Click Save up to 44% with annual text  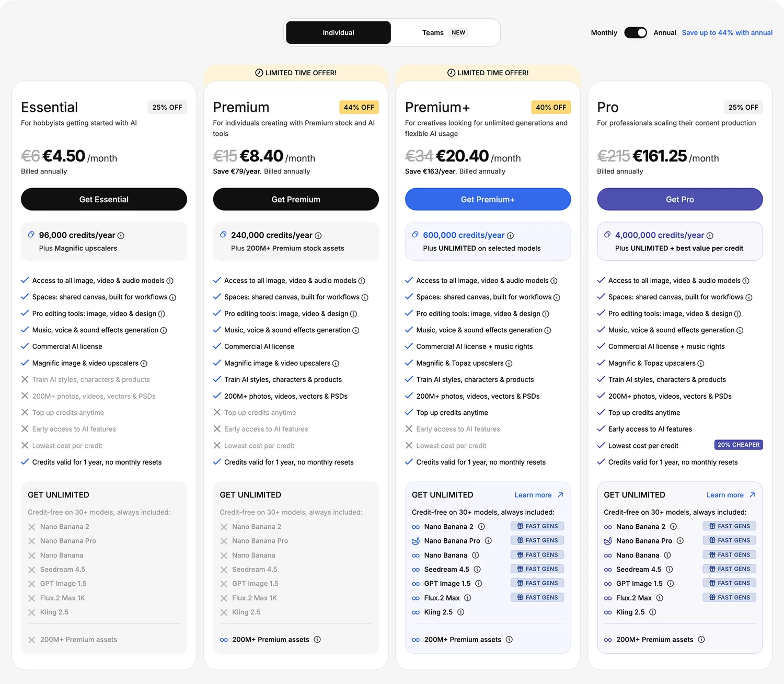[727, 32]
